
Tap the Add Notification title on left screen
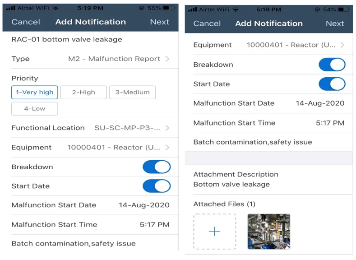91,22
